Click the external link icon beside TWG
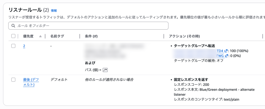 227,56
